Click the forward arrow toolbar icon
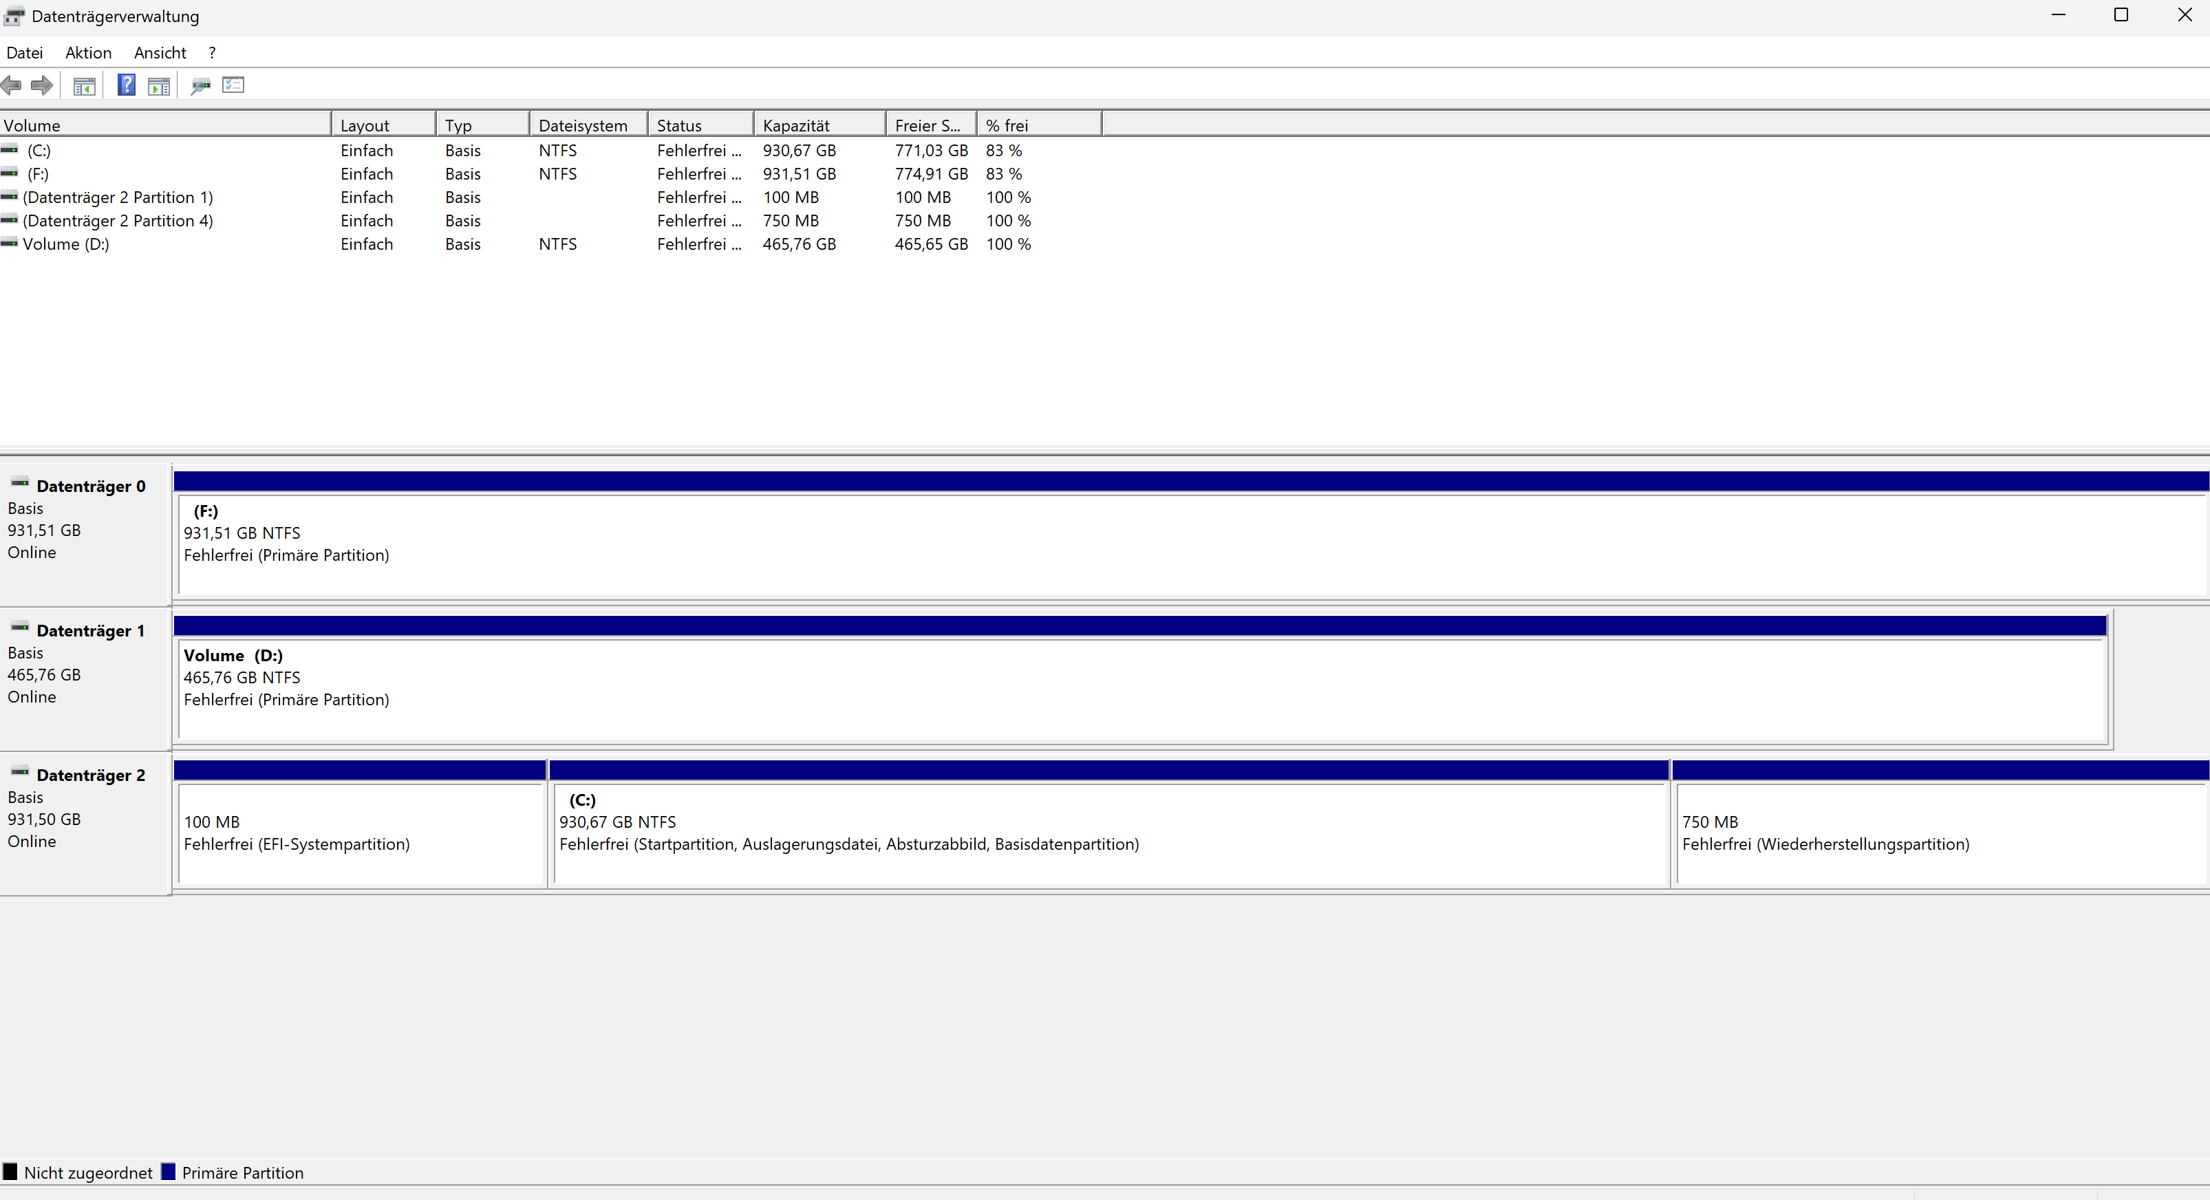2210x1200 pixels. [x=41, y=85]
